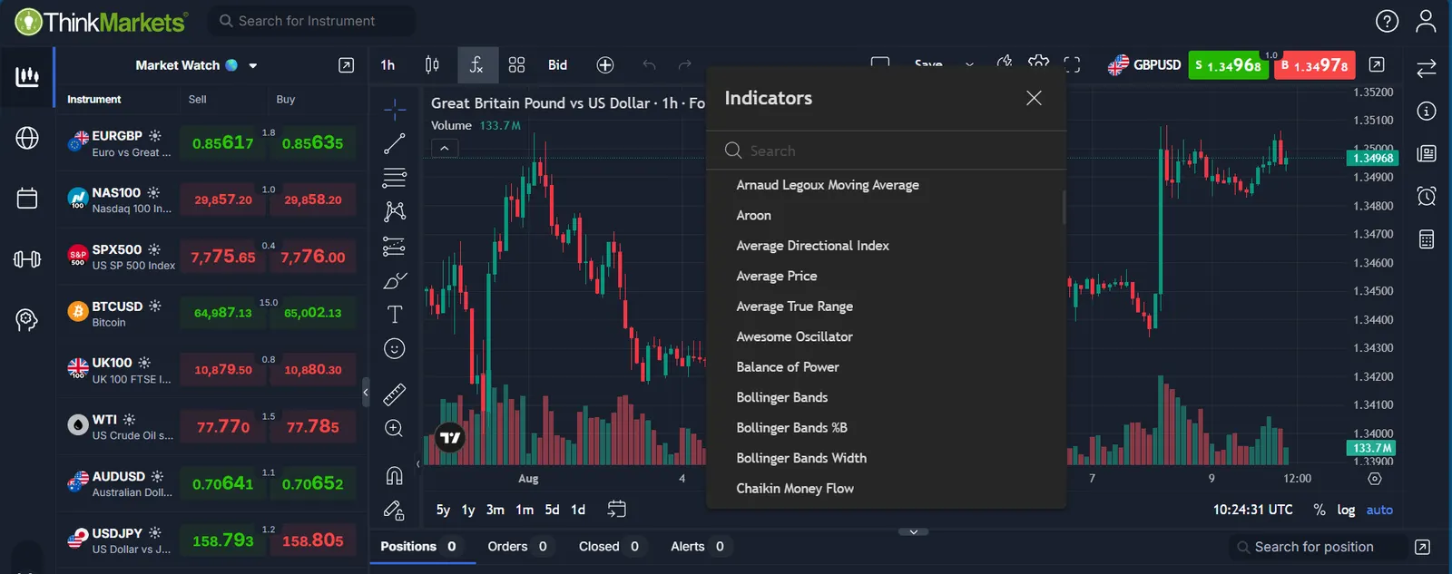This screenshot has width=1452, height=574.
Task: Open the Fibonacci retracement tool
Action: click(x=394, y=177)
